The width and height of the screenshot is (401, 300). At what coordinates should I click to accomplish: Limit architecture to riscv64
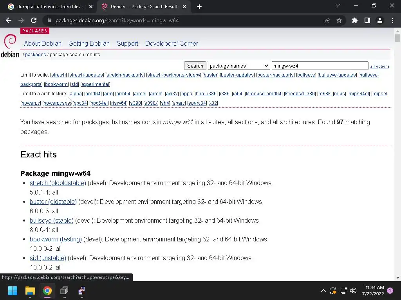pyautogui.click(x=119, y=103)
